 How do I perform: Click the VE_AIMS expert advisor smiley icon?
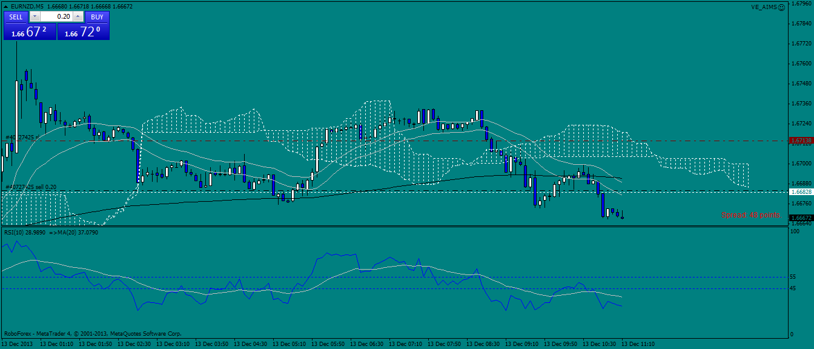(781, 7)
